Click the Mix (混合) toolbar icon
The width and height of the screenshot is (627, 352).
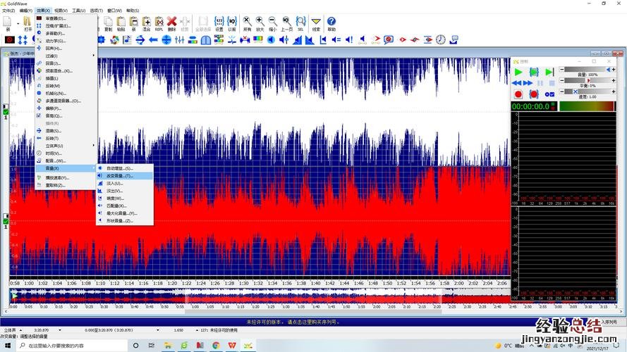(x=146, y=23)
